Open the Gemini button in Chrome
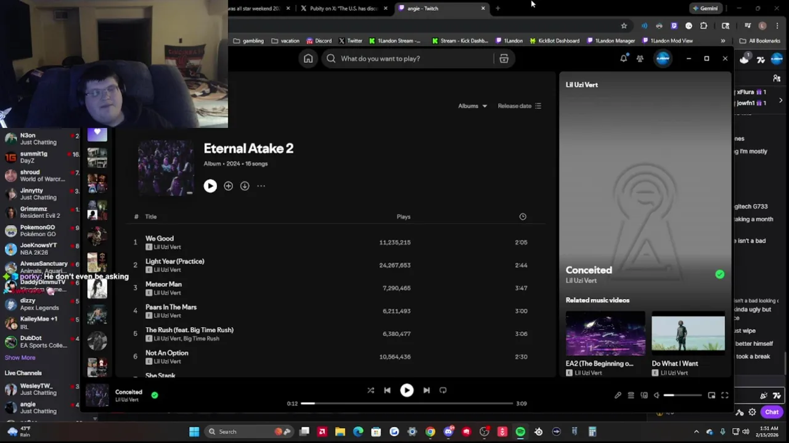This screenshot has width=789, height=443. point(705,9)
